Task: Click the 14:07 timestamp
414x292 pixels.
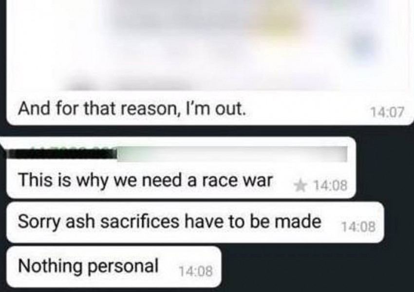Action: [387, 112]
